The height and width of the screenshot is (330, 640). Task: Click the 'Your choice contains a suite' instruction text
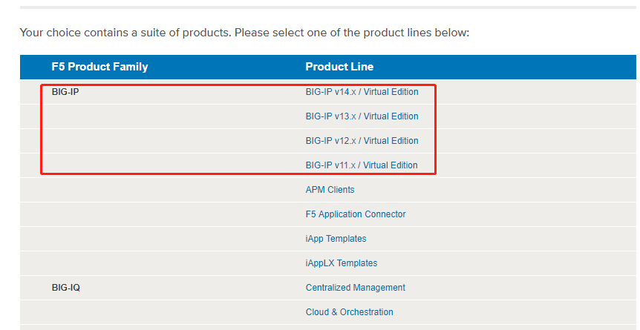pyautogui.click(x=244, y=33)
